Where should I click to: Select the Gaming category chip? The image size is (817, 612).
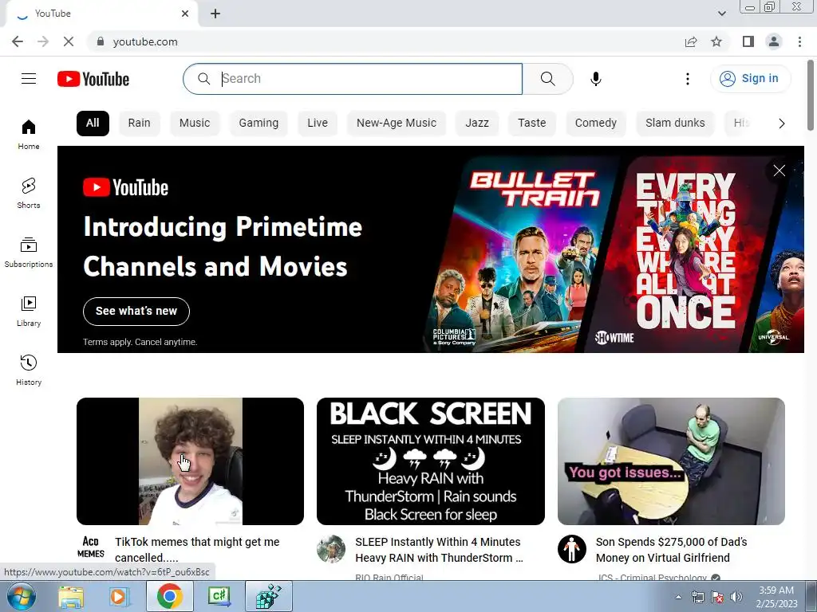pos(259,124)
